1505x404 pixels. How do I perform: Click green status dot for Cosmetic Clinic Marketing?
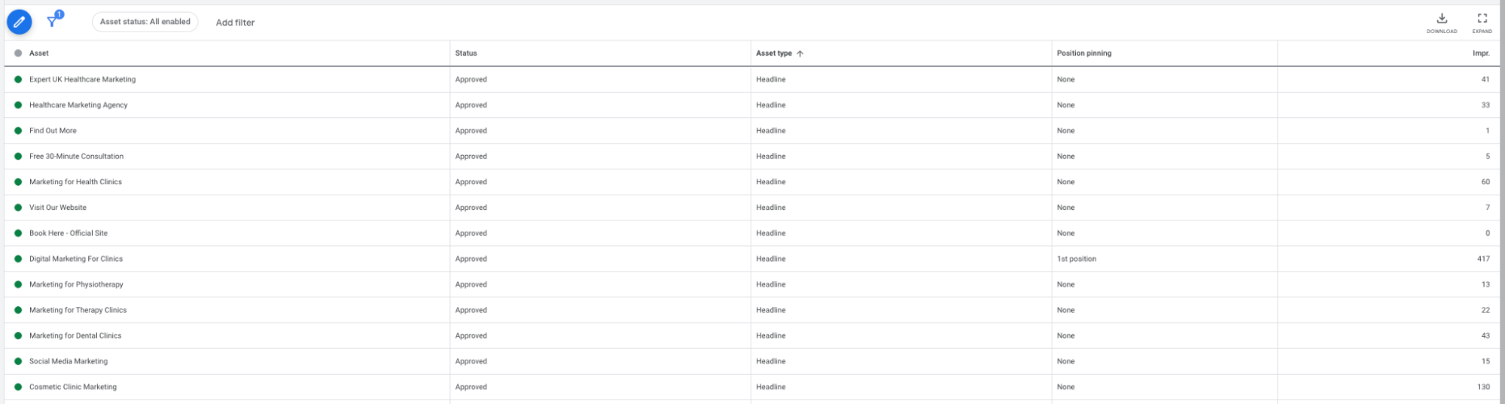point(18,386)
